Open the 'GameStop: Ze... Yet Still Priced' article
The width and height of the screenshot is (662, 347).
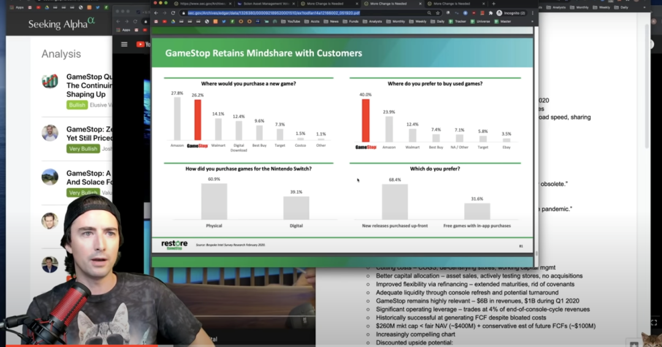[89, 134]
